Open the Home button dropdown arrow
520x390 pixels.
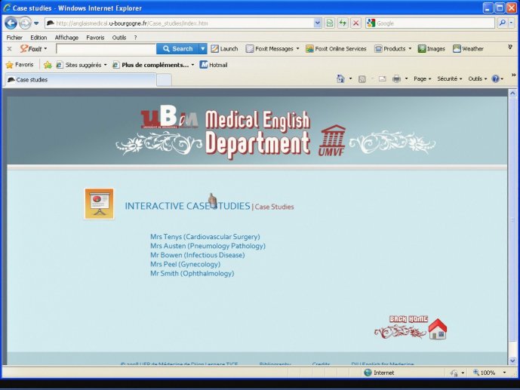350,79
